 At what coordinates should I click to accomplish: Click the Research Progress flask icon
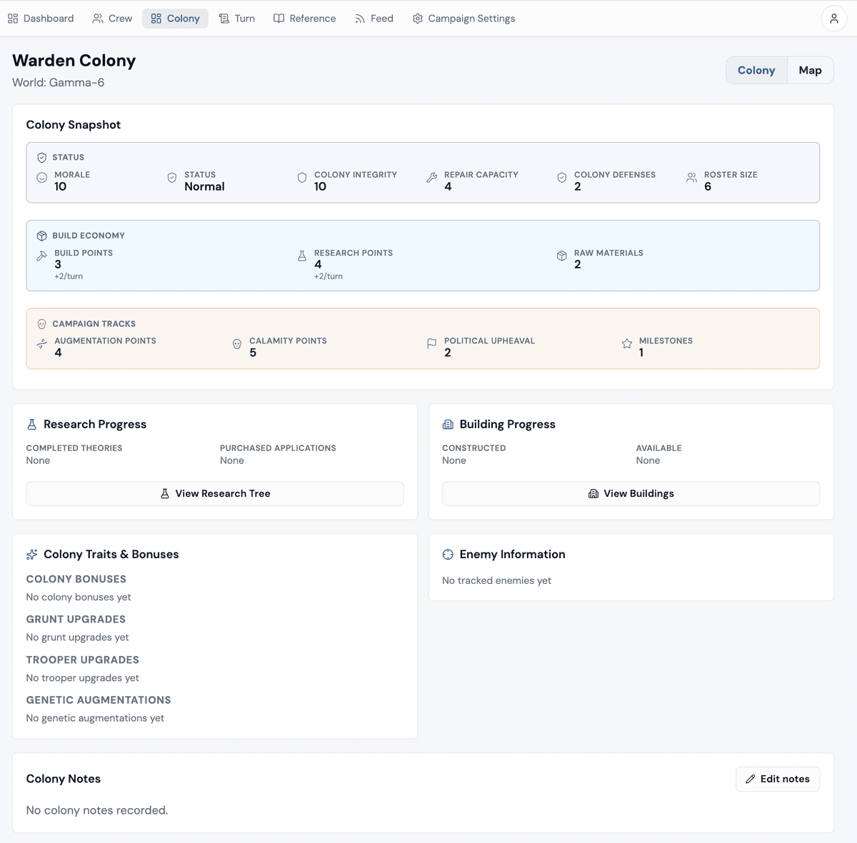pos(32,425)
